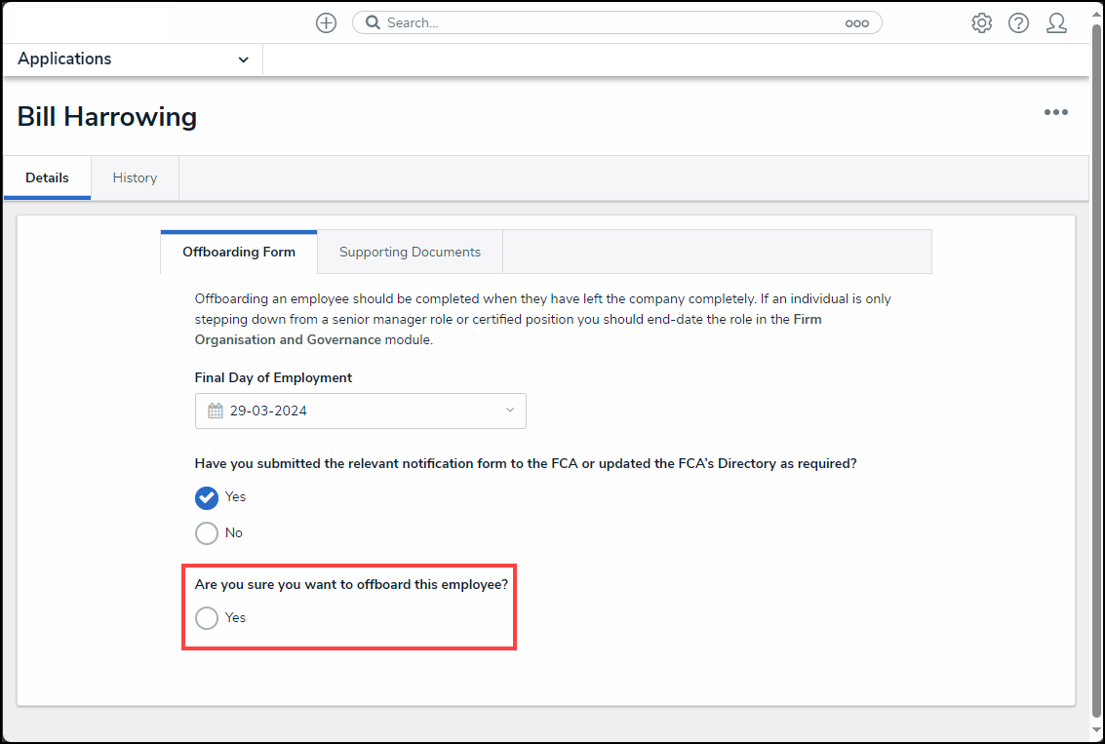Go to the Details tab

[x=47, y=177]
